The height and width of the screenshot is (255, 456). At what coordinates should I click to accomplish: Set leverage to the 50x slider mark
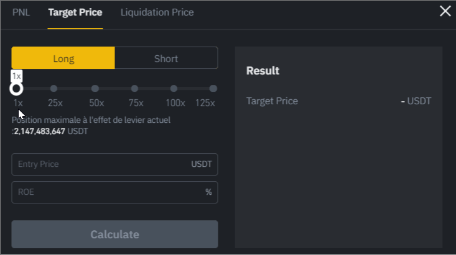coord(95,89)
